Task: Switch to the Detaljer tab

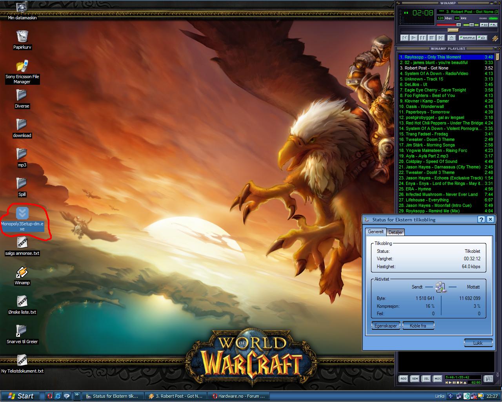Action: [395, 232]
